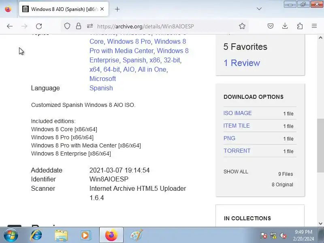View site security padlock info
The image size is (324, 243).
(x=79, y=26)
